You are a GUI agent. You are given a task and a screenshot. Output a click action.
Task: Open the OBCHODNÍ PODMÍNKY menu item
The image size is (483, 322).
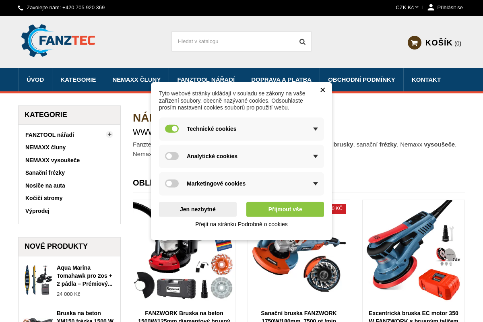coord(361,80)
